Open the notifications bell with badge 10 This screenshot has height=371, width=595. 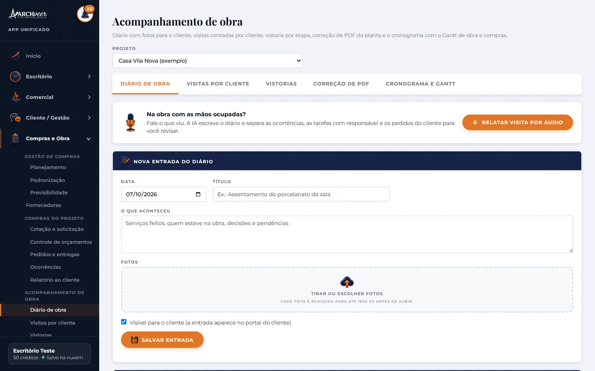click(x=85, y=14)
